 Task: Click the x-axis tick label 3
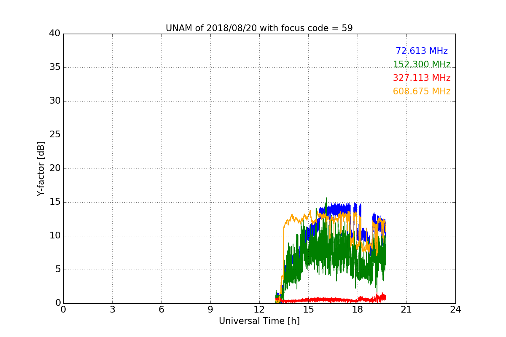click(112, 310)
